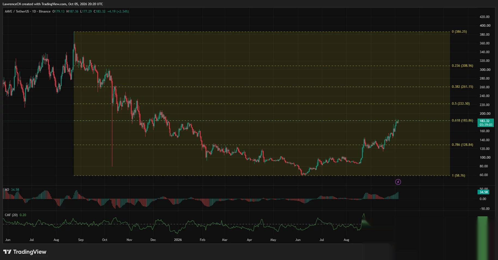Viewport: 498px width, 260px height.
Task: Click the 0.236 (308.96) retracement label
Action: click(x=462, y=66)
